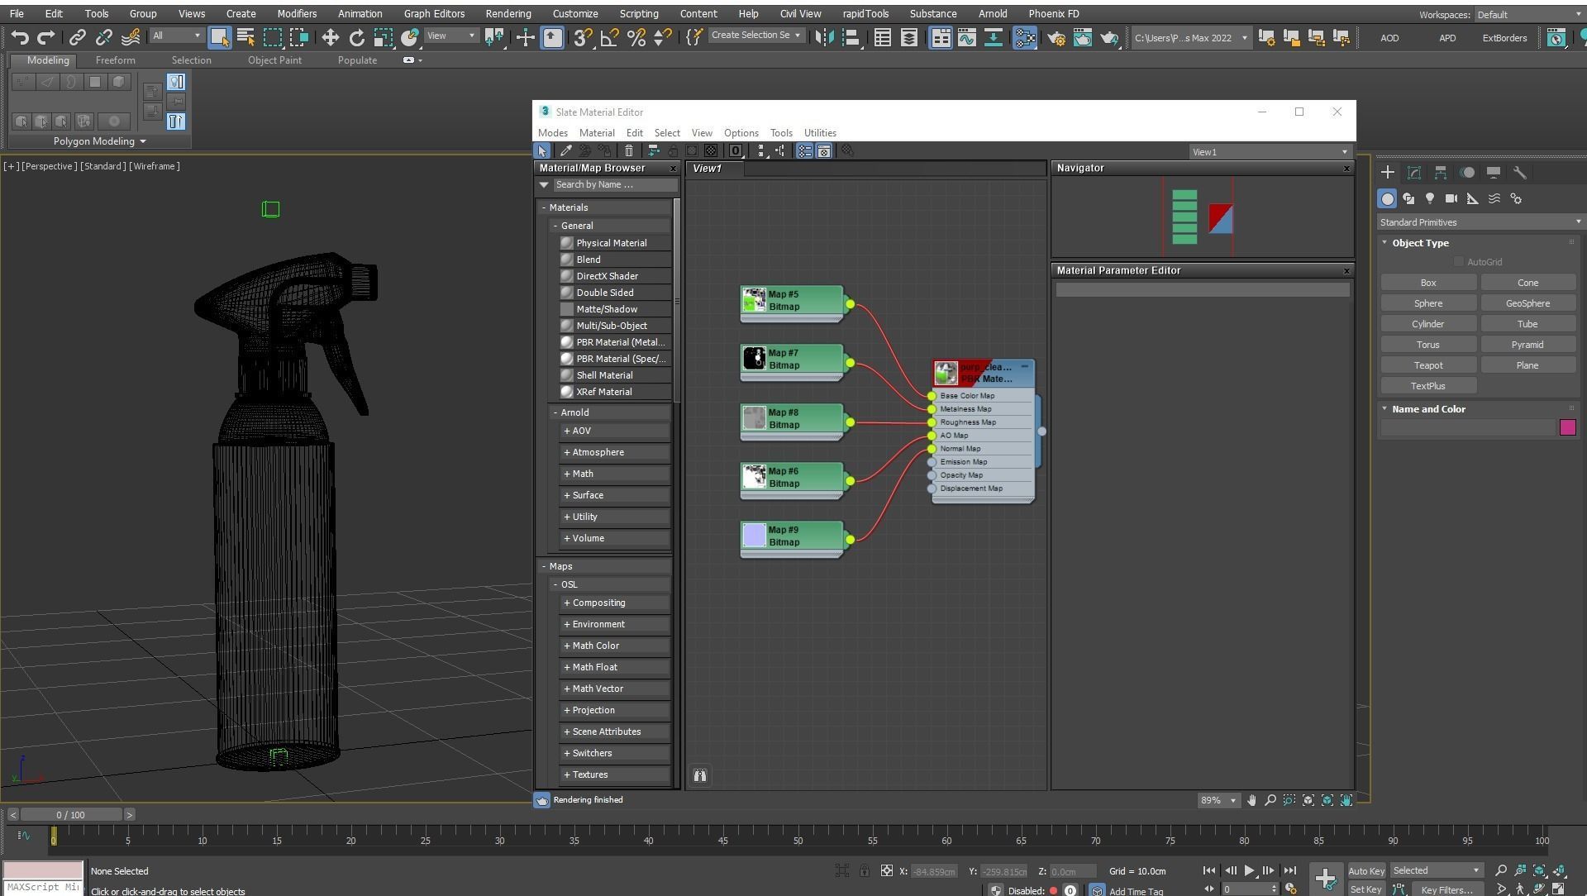The image size is (1587, 896).
Task: Delete selected with trash icon in Slate
Action: 629,151
